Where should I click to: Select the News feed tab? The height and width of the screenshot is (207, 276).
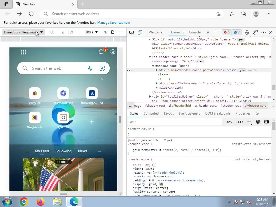pos(82,151)
